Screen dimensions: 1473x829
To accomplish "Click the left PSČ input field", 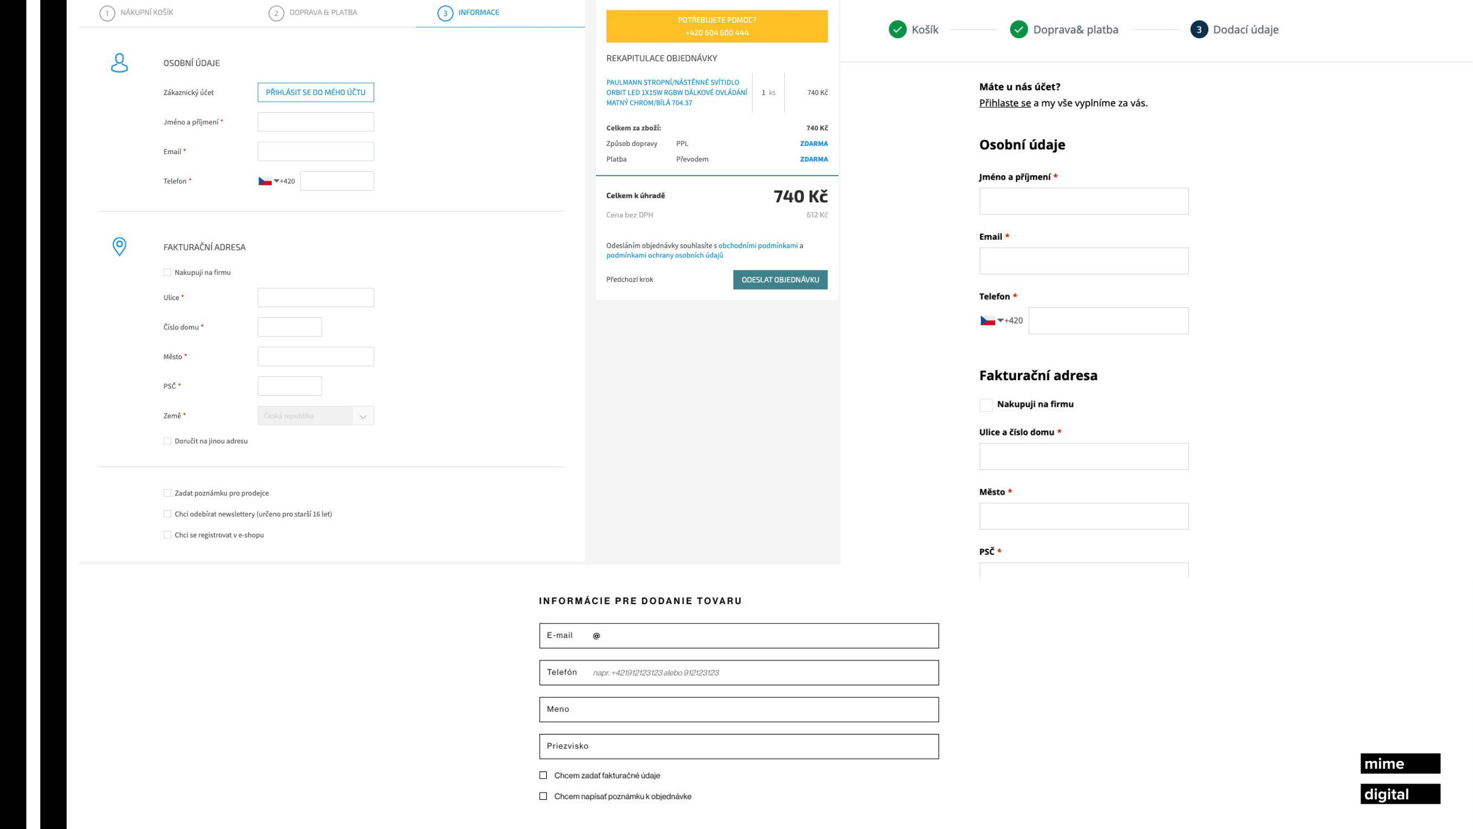I will click(x=290, y=386).
